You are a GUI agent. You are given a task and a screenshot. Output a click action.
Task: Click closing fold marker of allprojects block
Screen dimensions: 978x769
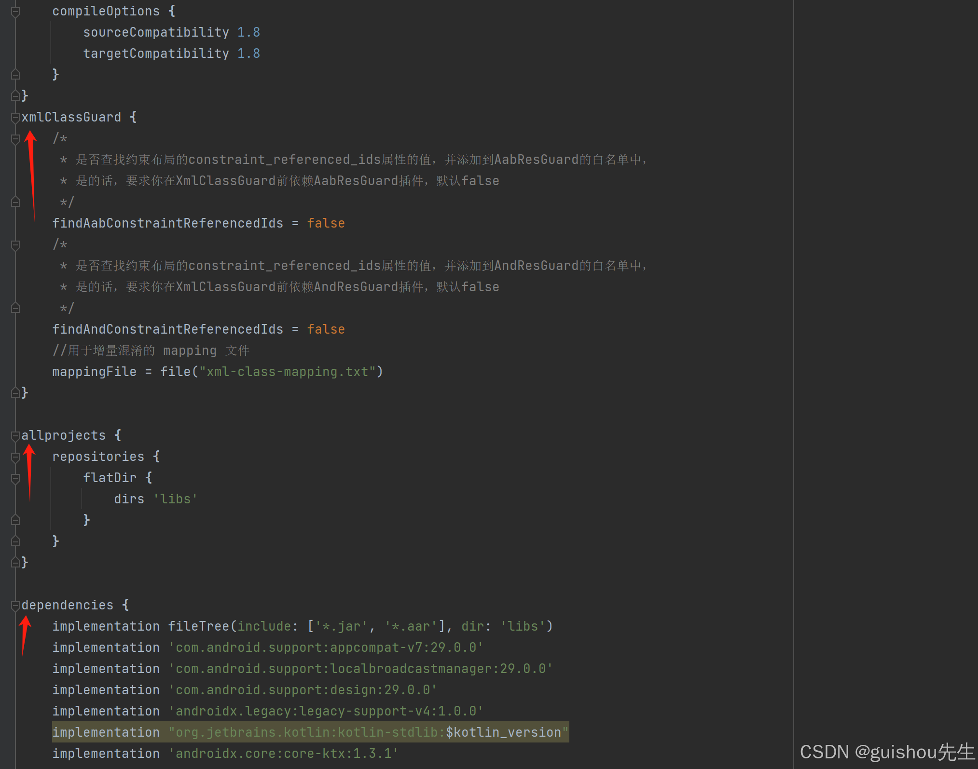click(15, 563)
